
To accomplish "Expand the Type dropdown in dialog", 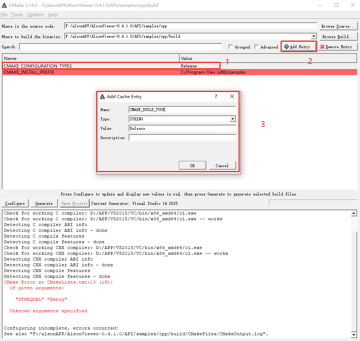I will pyautogui.click(x=232, y=119).
